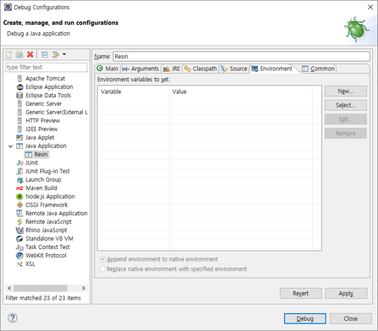The image size is (378, 331).
Task: Click the Duplicate launch configuration icon
Action: coord(19,55)
